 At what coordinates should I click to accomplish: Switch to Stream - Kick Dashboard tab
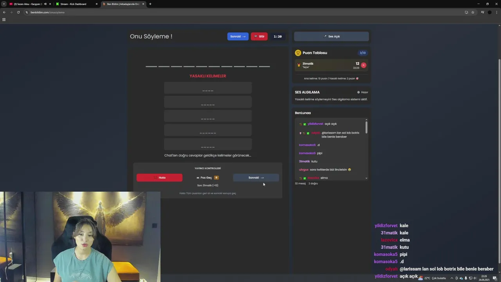[76, 4]
